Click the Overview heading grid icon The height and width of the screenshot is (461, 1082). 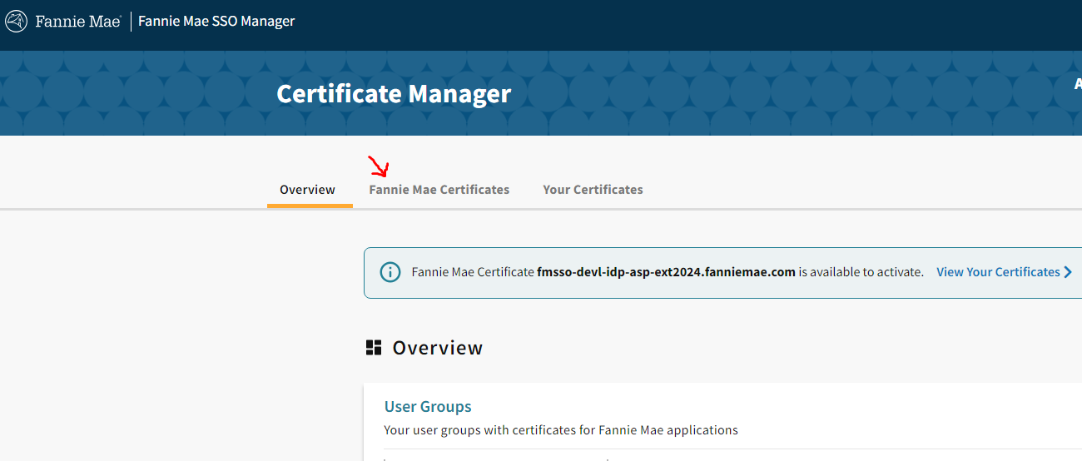pos(374,348)
